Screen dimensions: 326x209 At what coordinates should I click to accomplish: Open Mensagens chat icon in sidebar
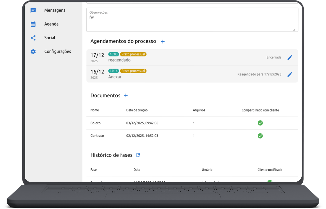33,10
